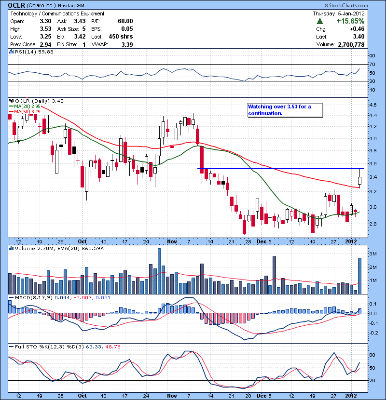This screenshot has height=400, width=386.
Task: Click the P/E 68.00 value
Action: click(125, 21)
